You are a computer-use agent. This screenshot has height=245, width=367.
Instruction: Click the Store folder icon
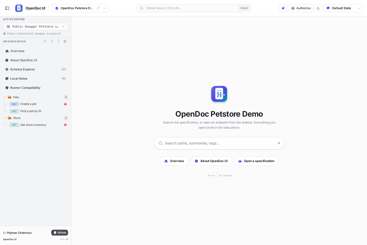click(10, 118)
